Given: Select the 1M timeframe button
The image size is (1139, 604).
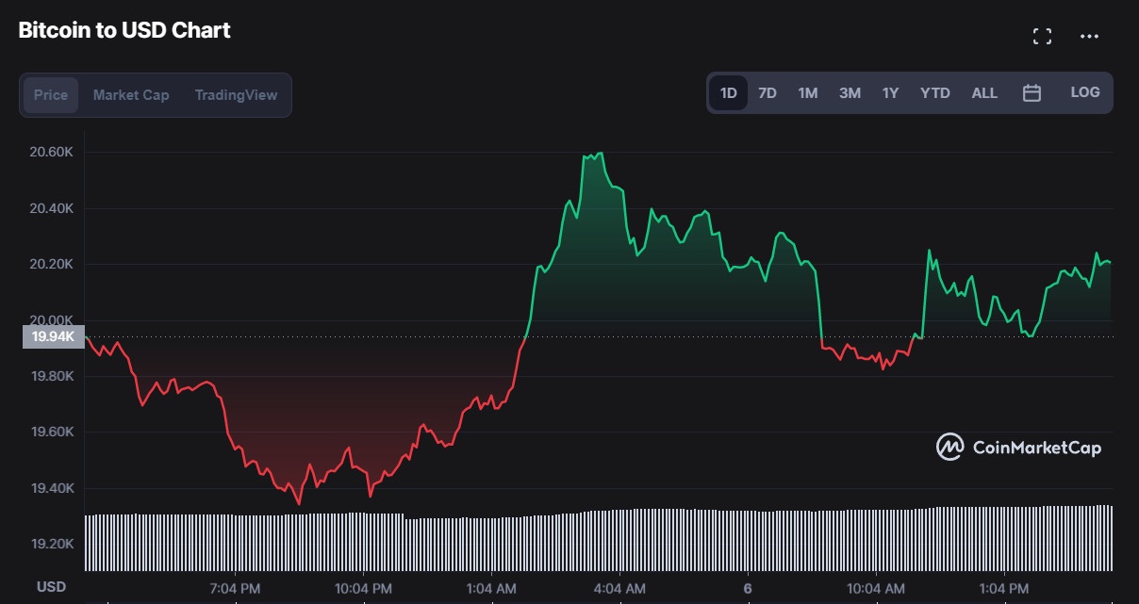Looking at the screenshot, I should [808, 92].
